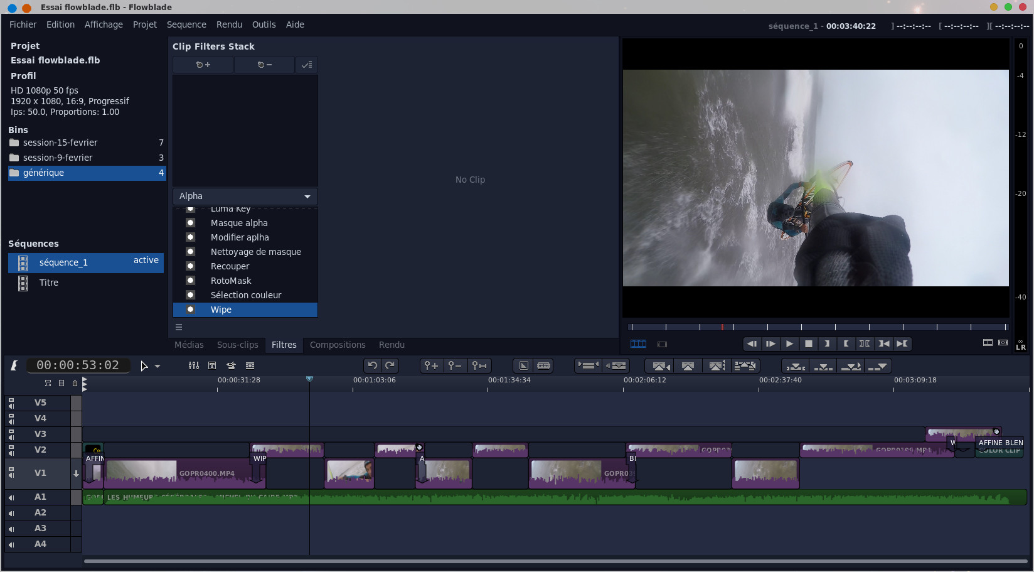Switch to the Compositions tab
The width and height of the screenshot is (1034, 572).
[337, 345]
